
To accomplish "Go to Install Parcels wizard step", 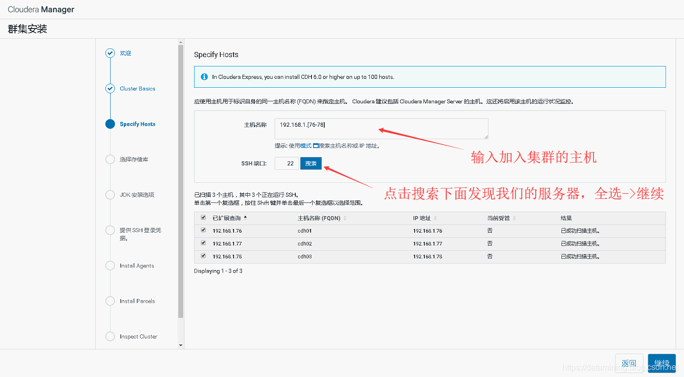I will [x=137, y=301].
